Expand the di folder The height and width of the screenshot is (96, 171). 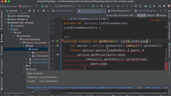pos(24,66)
